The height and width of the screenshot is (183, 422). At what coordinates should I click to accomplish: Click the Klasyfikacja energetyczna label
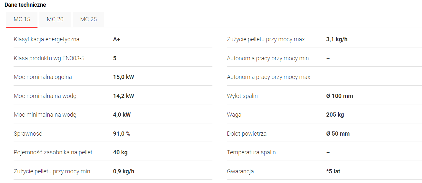46,39
